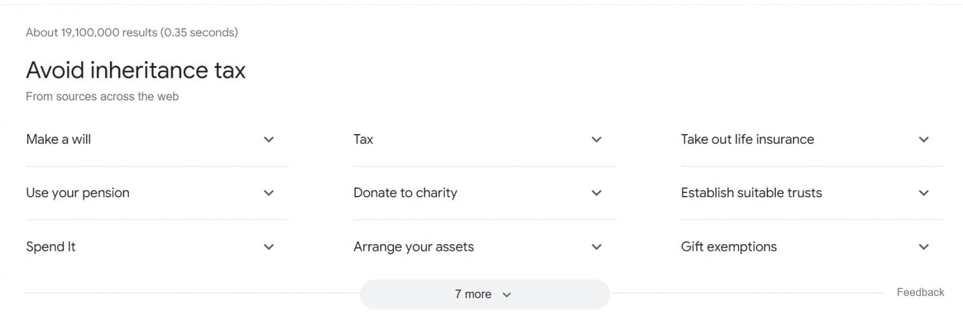Expand the Make a will chevron

[269, 140]
